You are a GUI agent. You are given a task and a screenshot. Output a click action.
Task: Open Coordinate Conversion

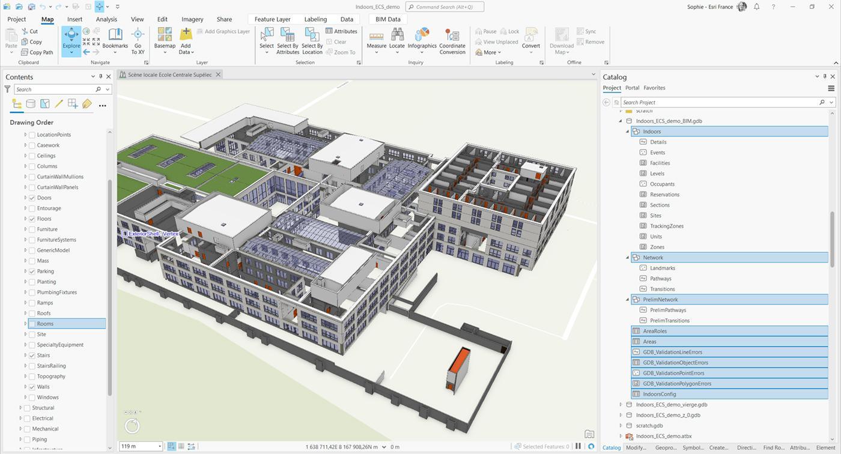452,41
